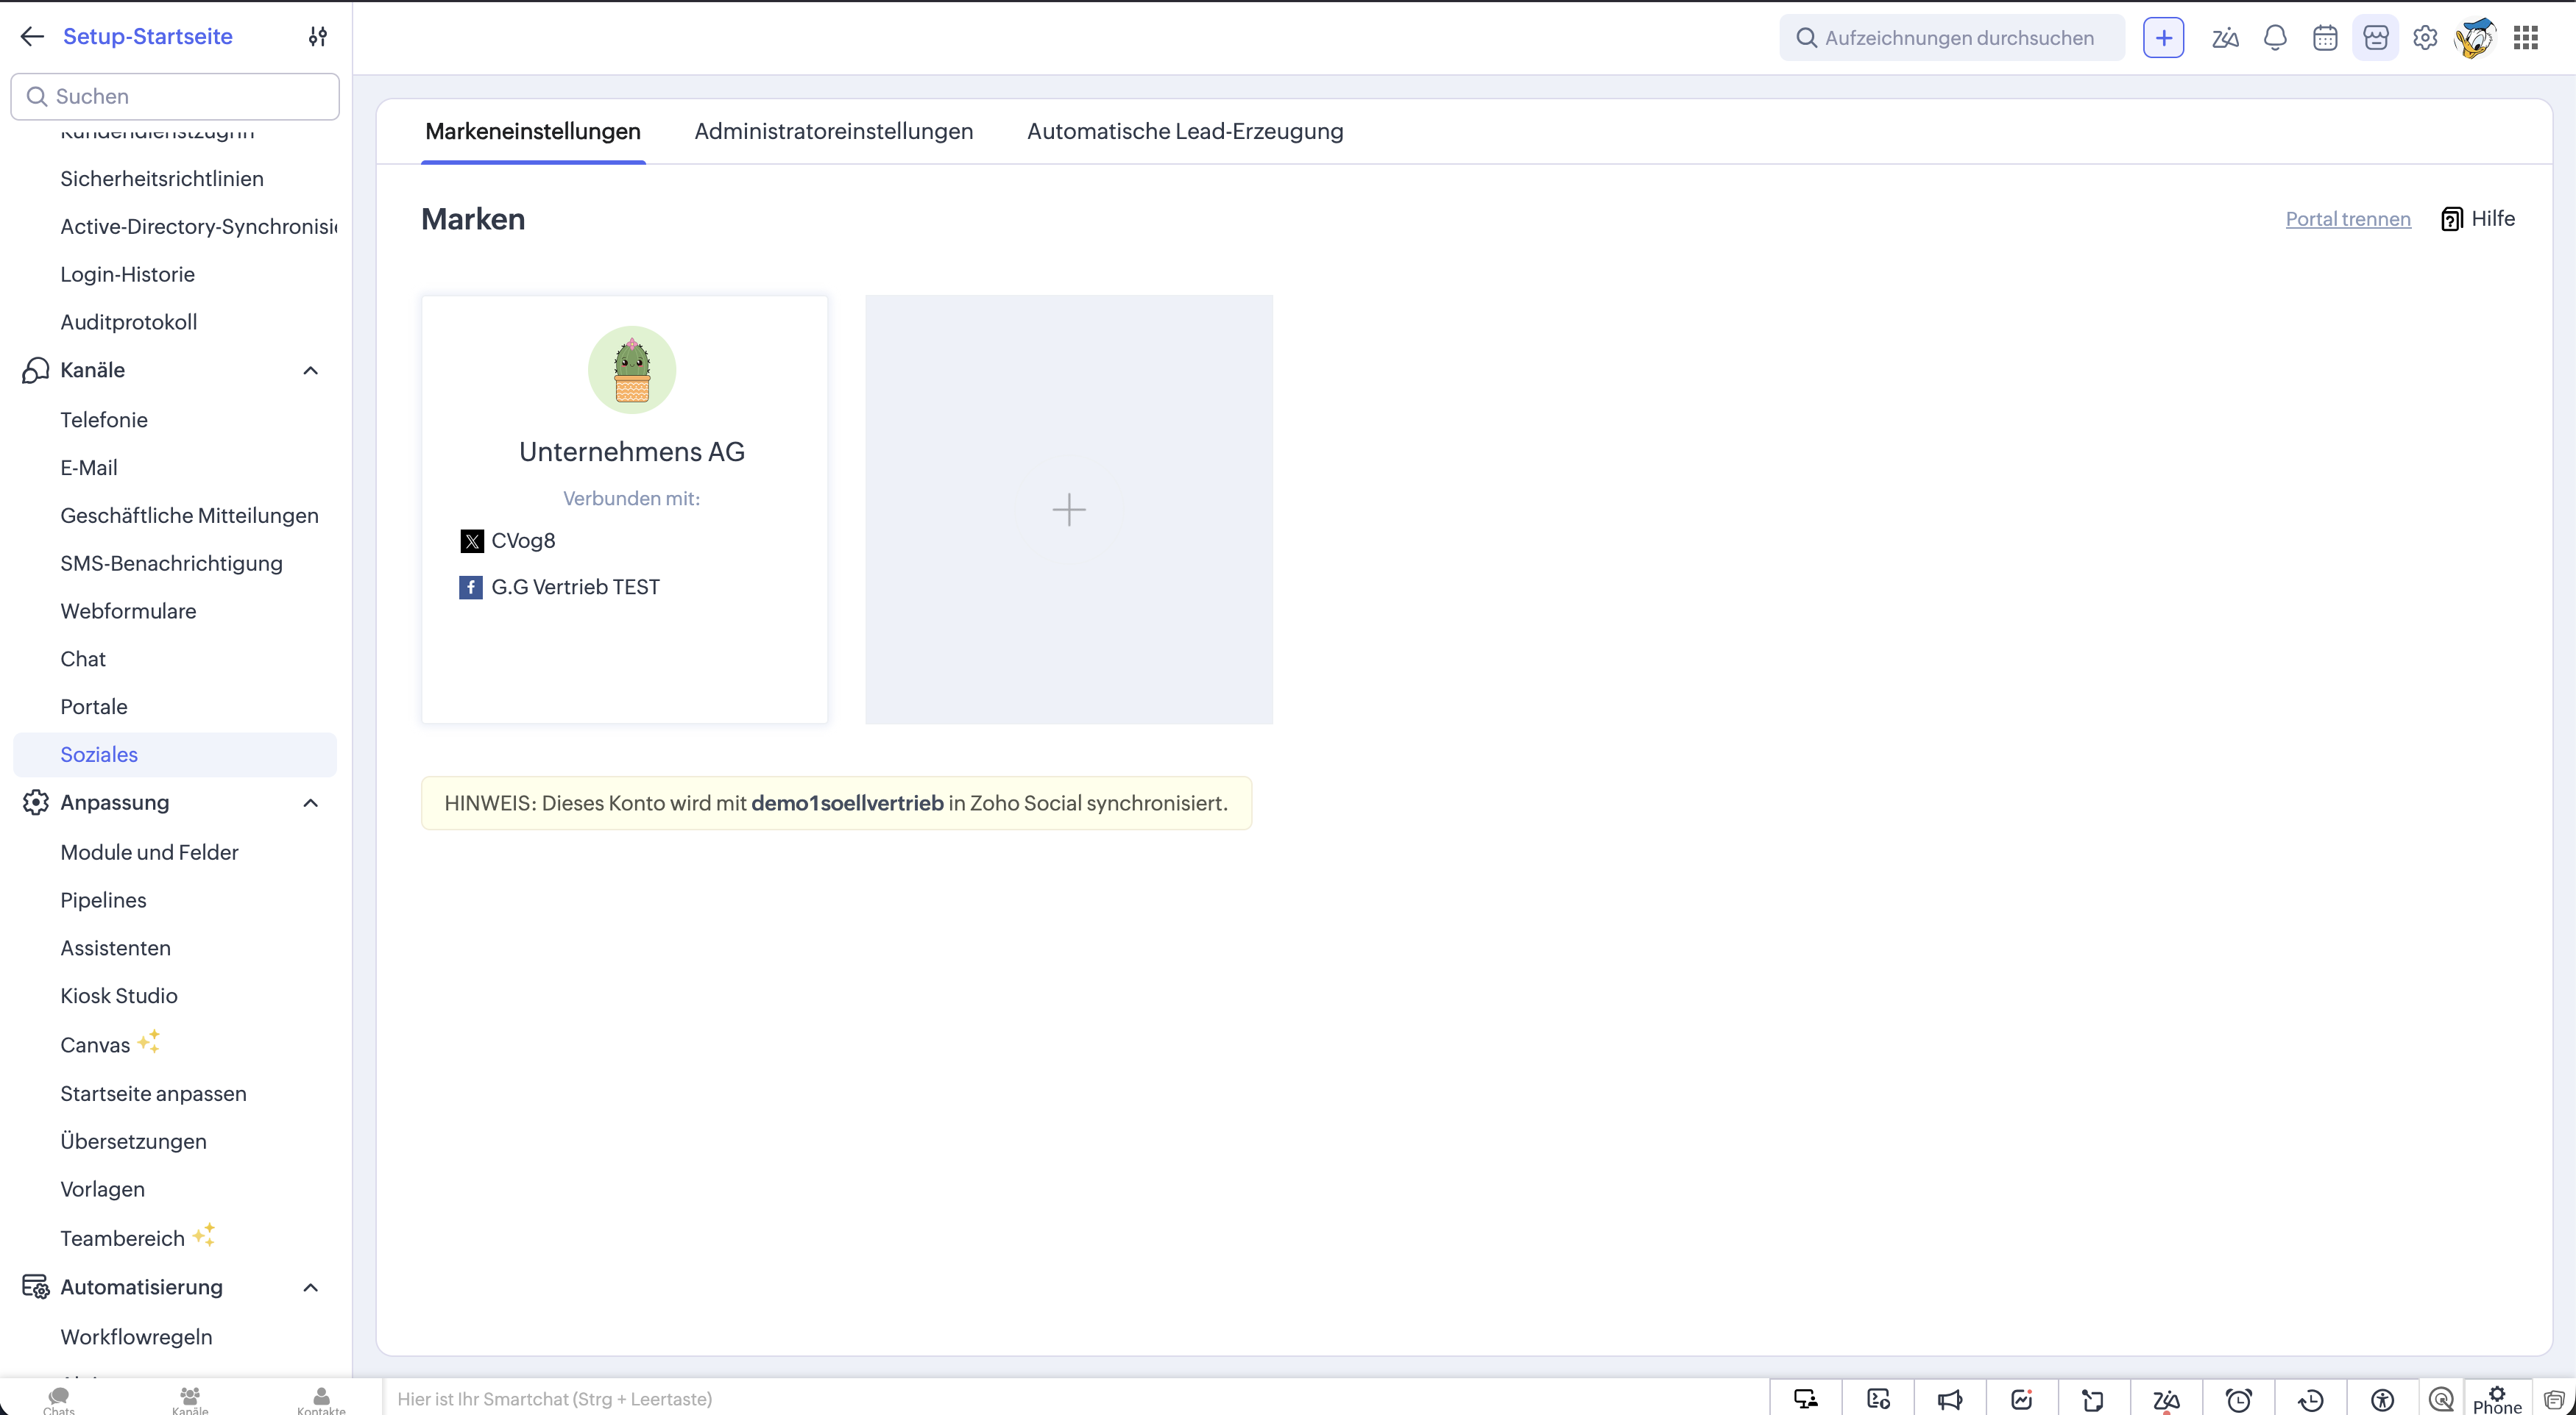Open Canvas in the sidebar
Image resolution: width=2576 pixels, height=1415 pixels.
tap(95, 1045)
